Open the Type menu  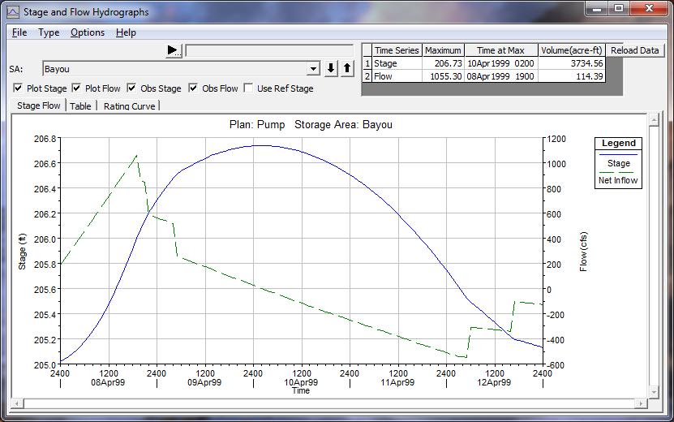49,32
